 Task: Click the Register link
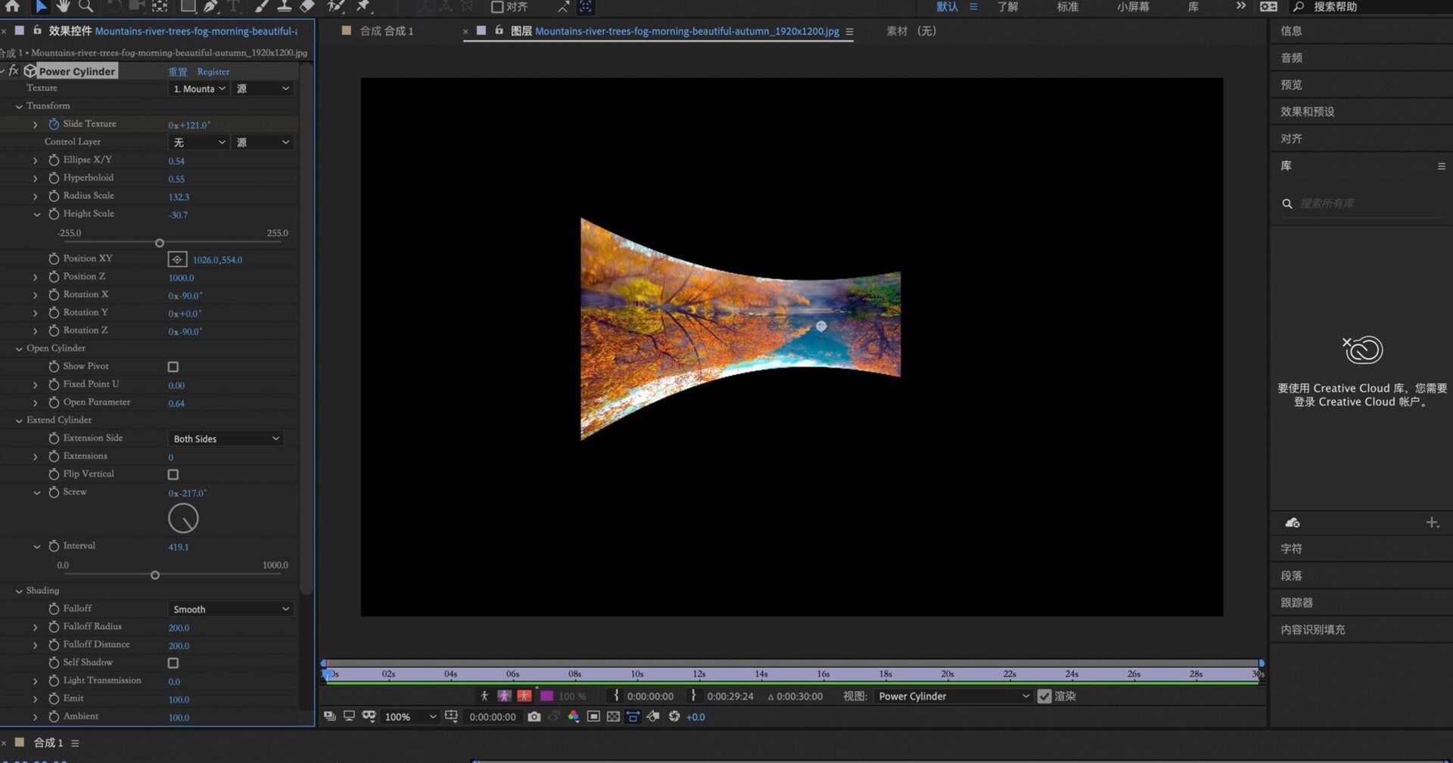(213, 72)
